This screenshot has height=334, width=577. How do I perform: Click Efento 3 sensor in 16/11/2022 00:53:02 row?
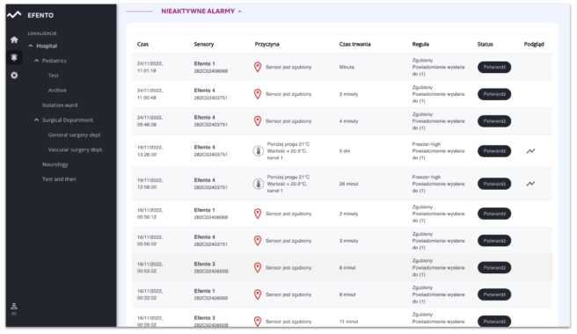205,264
